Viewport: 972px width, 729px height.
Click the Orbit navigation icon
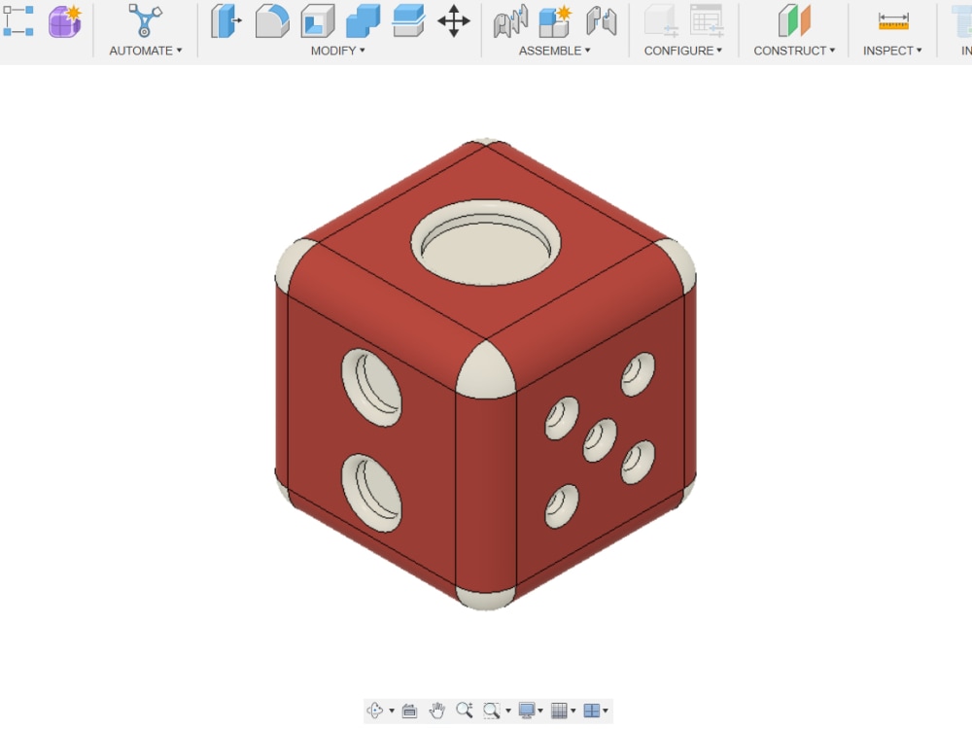(x=375, y=711)
